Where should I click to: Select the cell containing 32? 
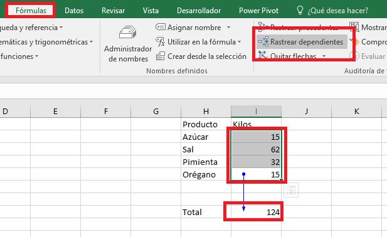tap(256, 162)
